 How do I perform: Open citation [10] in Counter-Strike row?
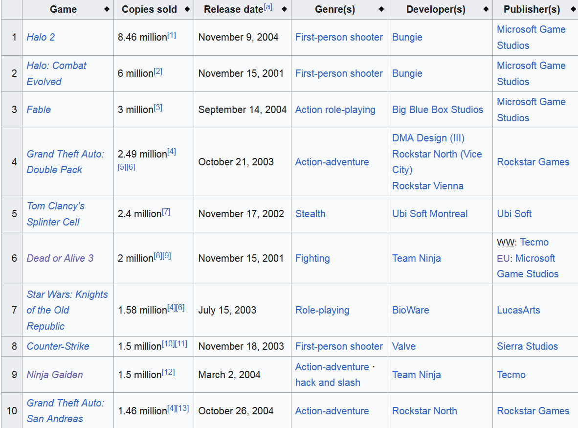pos(168,343)
